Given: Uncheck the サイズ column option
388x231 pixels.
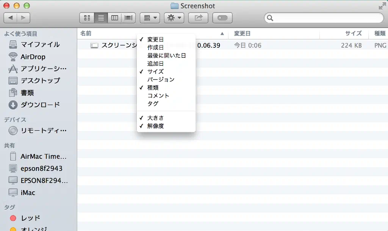Looking at the screenshot, I should pos(155,71).
